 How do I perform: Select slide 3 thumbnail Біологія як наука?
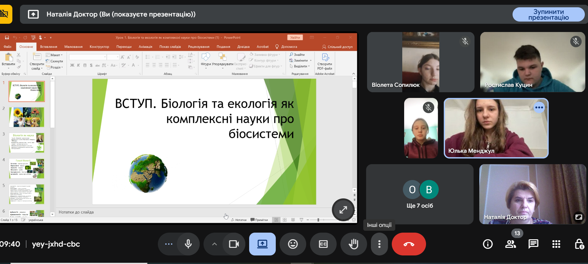[27, 143]
